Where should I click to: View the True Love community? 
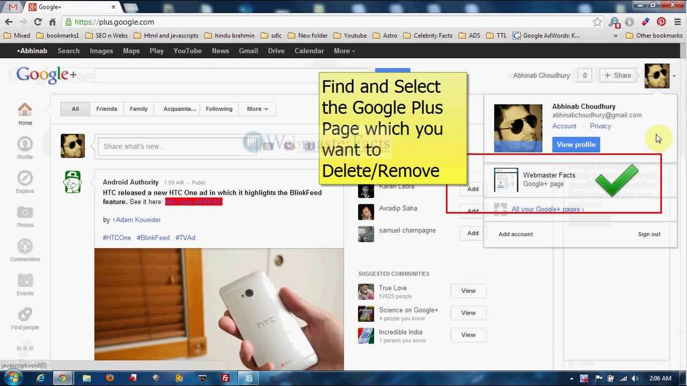point(468,291)
